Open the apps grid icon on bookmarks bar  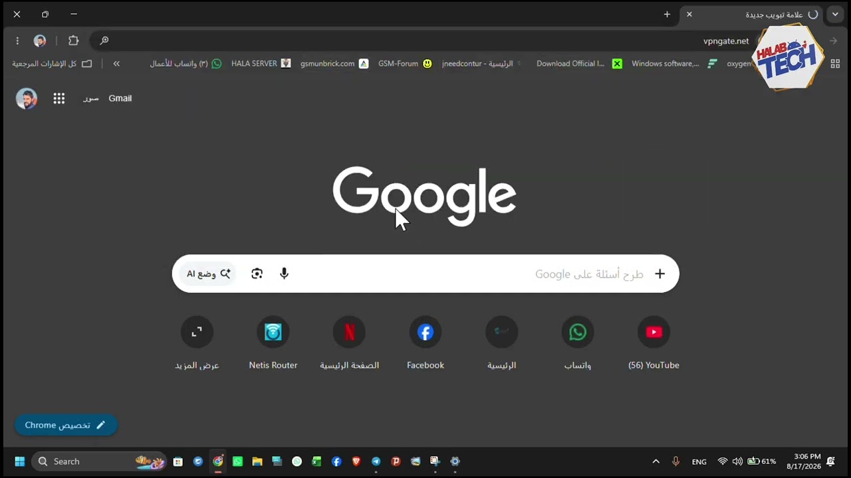[835, 64]
